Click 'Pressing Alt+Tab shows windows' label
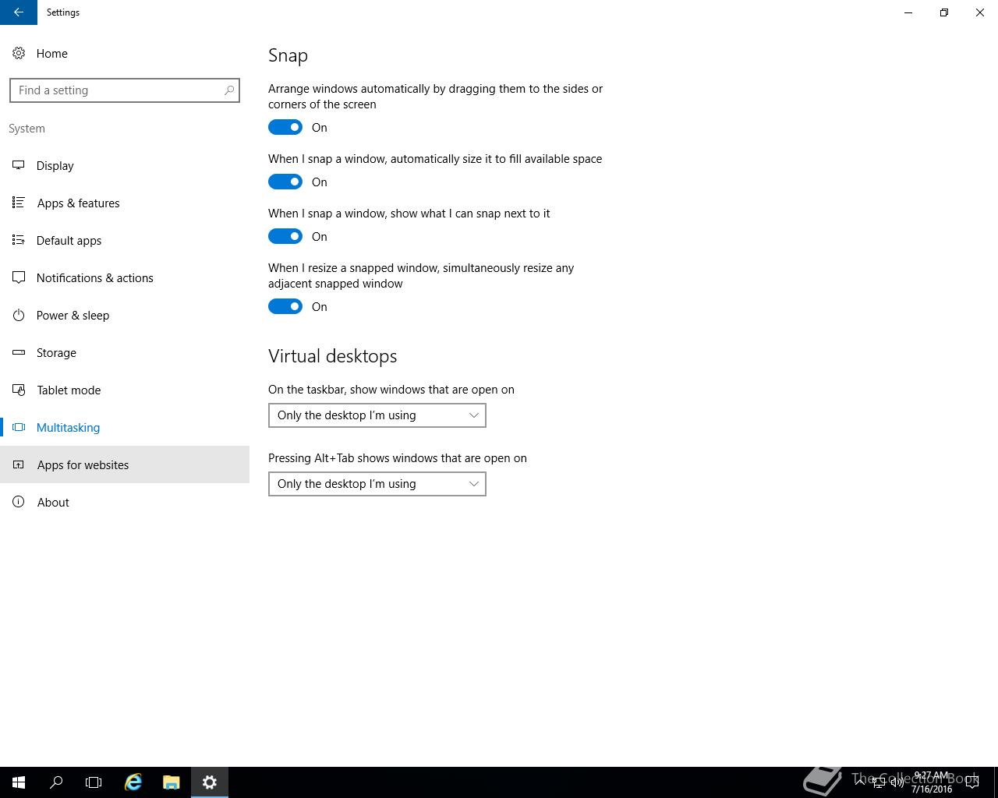Image resolution: width=998 pixels, height=798 pixels. [398, 458]
